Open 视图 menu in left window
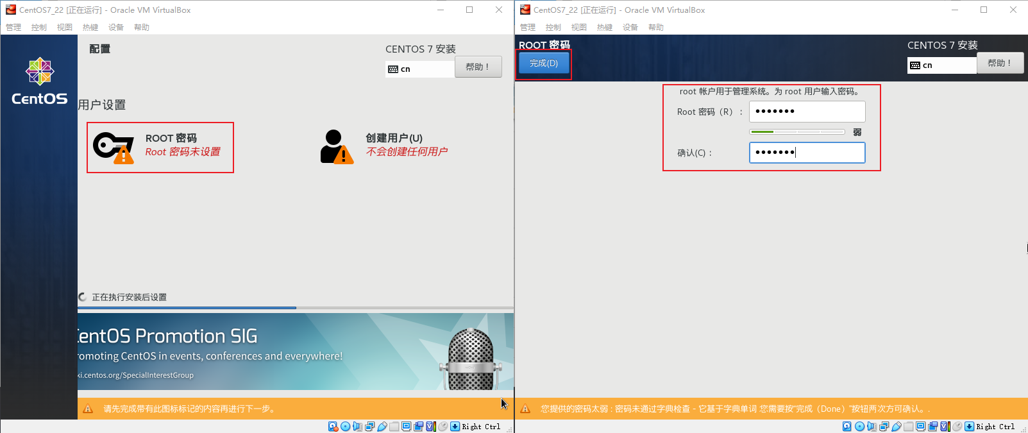Image resolution: width=1028 pixels, height=433 pixels. [65, 28]
